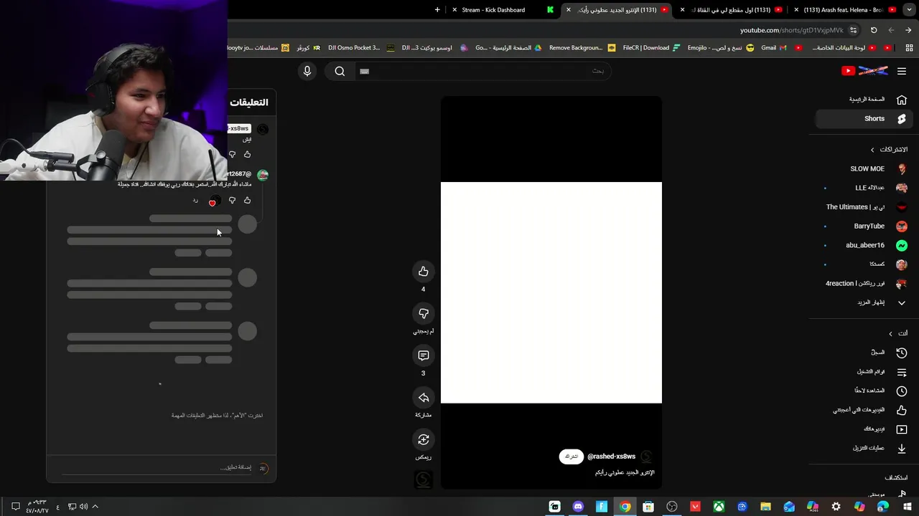Expand the Subscriptions section header arrow
This screenshot has height=516, width=919.
872,150
